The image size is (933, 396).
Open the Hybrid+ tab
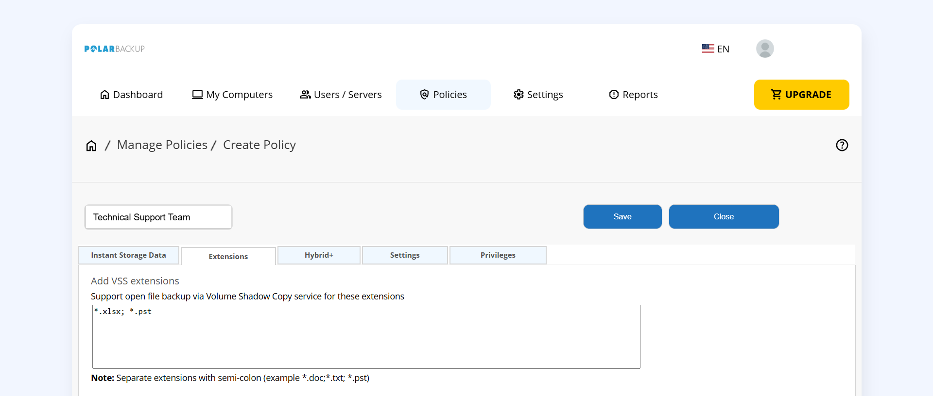319,255
